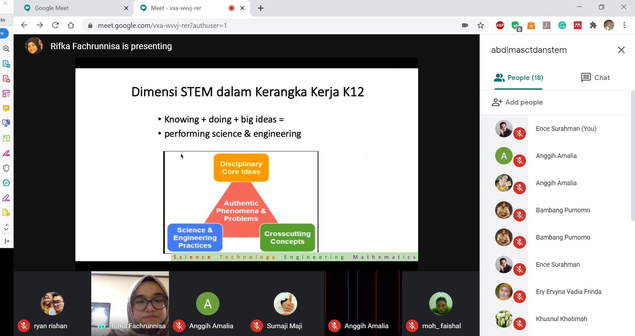Toggle mute icon beside Khusnul Khotimah
Screen dimensions: 635x336
519,324
